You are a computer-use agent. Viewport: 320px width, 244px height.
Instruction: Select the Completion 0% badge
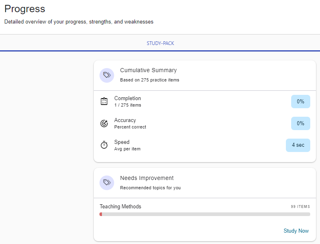pyautogui.click(x=300, y=101)
